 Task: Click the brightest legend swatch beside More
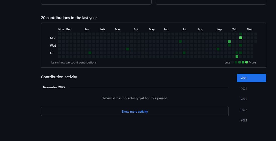pyautogui.click(x=247, y=62)
